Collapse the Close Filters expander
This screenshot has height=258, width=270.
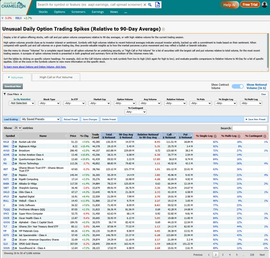13,94
